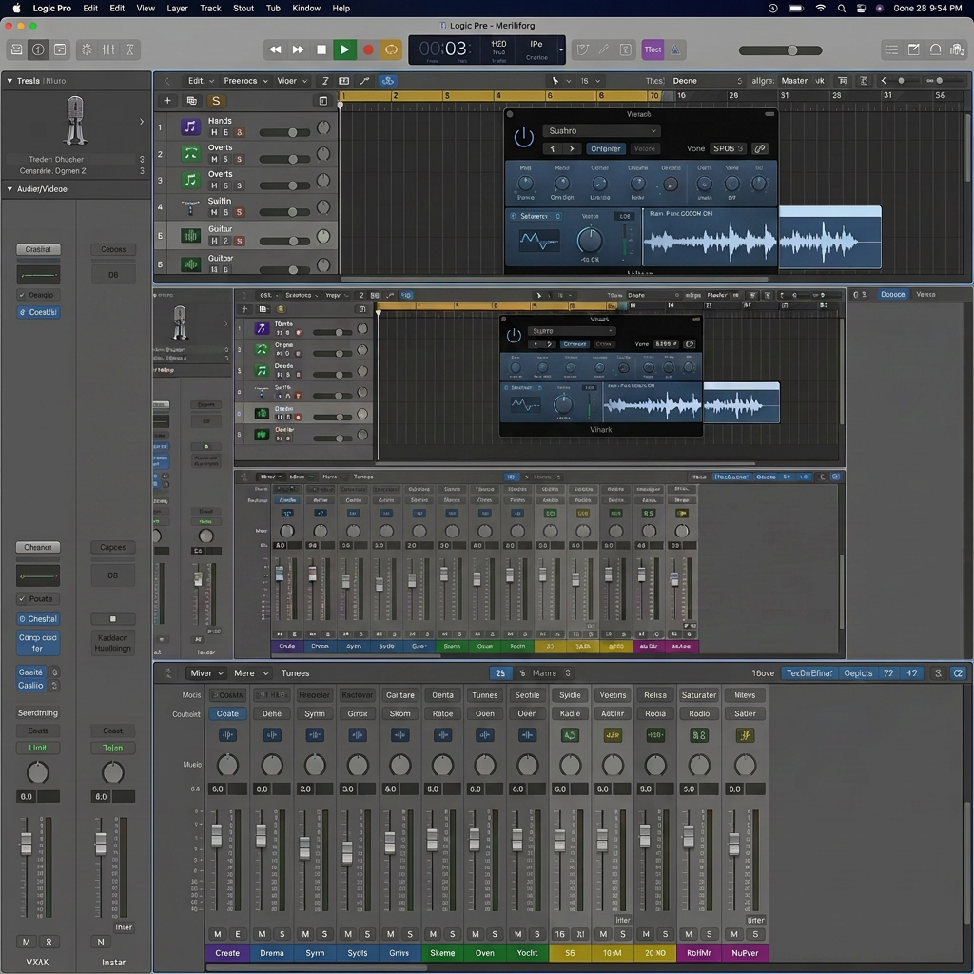Open the Edit dropdown in tracks area
The width and height of the screenshot is (974, 974).
click(201, 81)
